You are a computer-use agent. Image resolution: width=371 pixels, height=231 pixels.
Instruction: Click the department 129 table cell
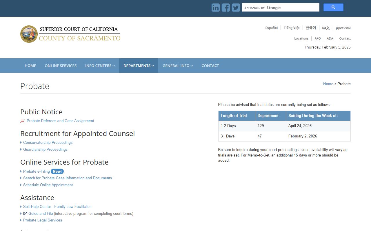click(x=270, y=126)
